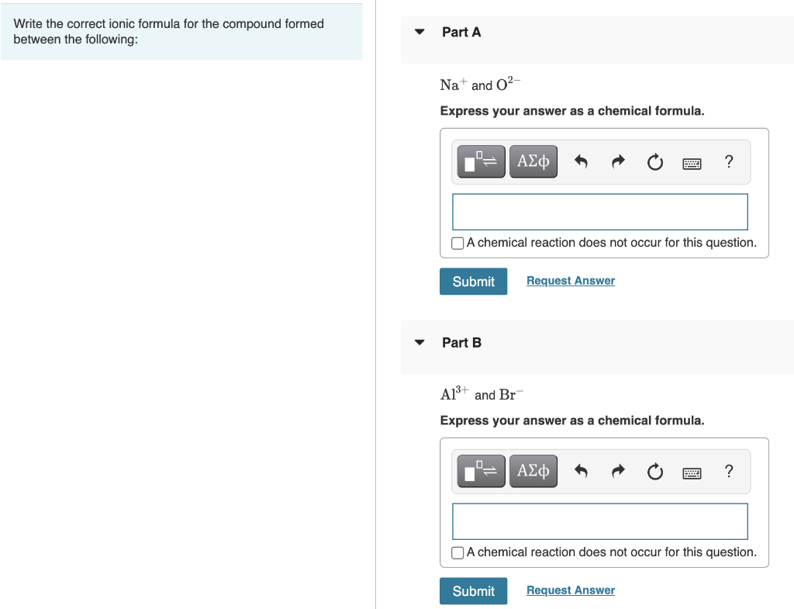Check Part B no-reaction checkbox
Viewport: 794px width, 609px height.
click(457, 553)
